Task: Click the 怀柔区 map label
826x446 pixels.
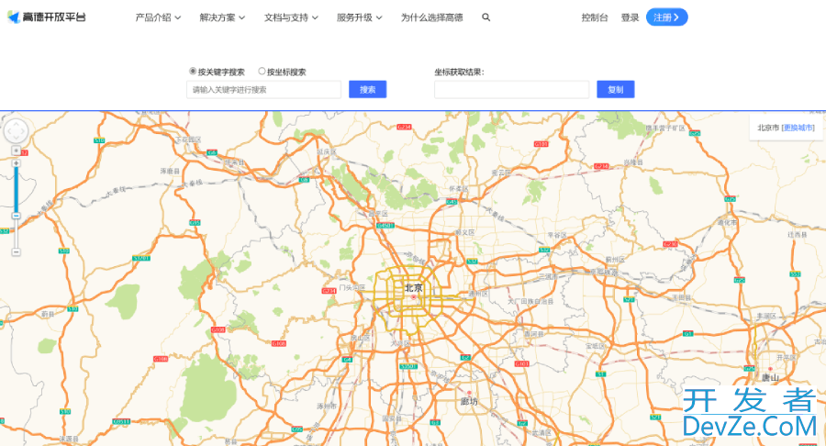Action: pos(458,188)
